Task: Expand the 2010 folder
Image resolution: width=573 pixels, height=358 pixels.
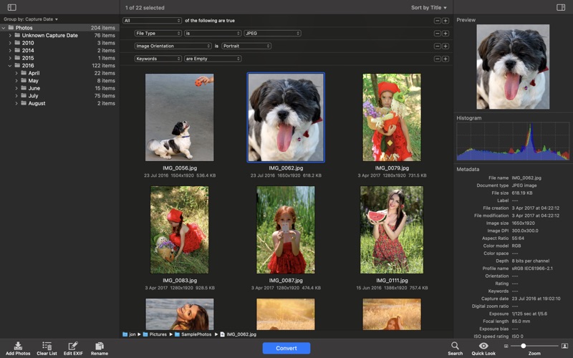Action: (10, 43)
